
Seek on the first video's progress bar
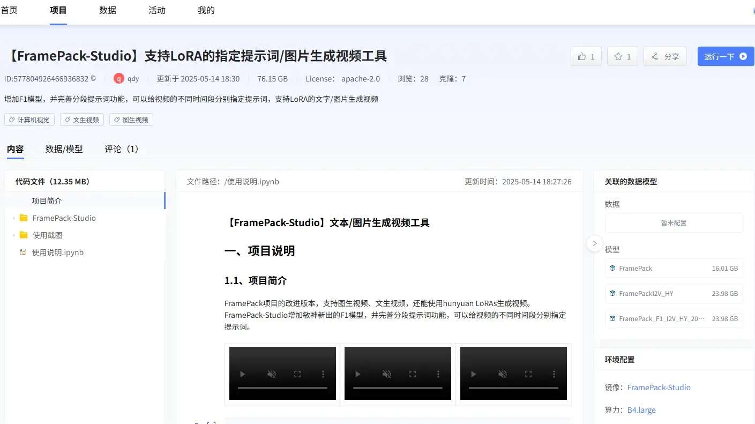point(282,388)
